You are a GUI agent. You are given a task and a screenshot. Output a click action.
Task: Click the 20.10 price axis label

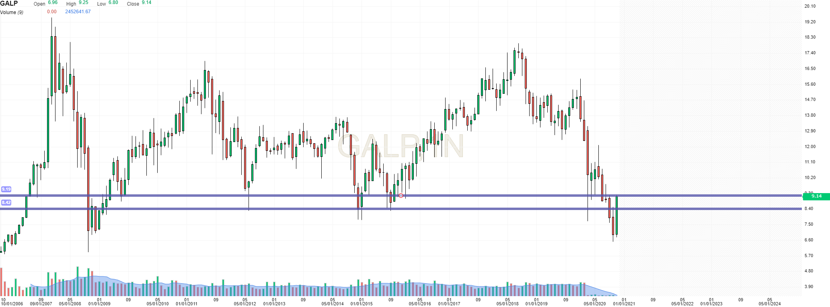pyautogui.click(x=810, y=6)
